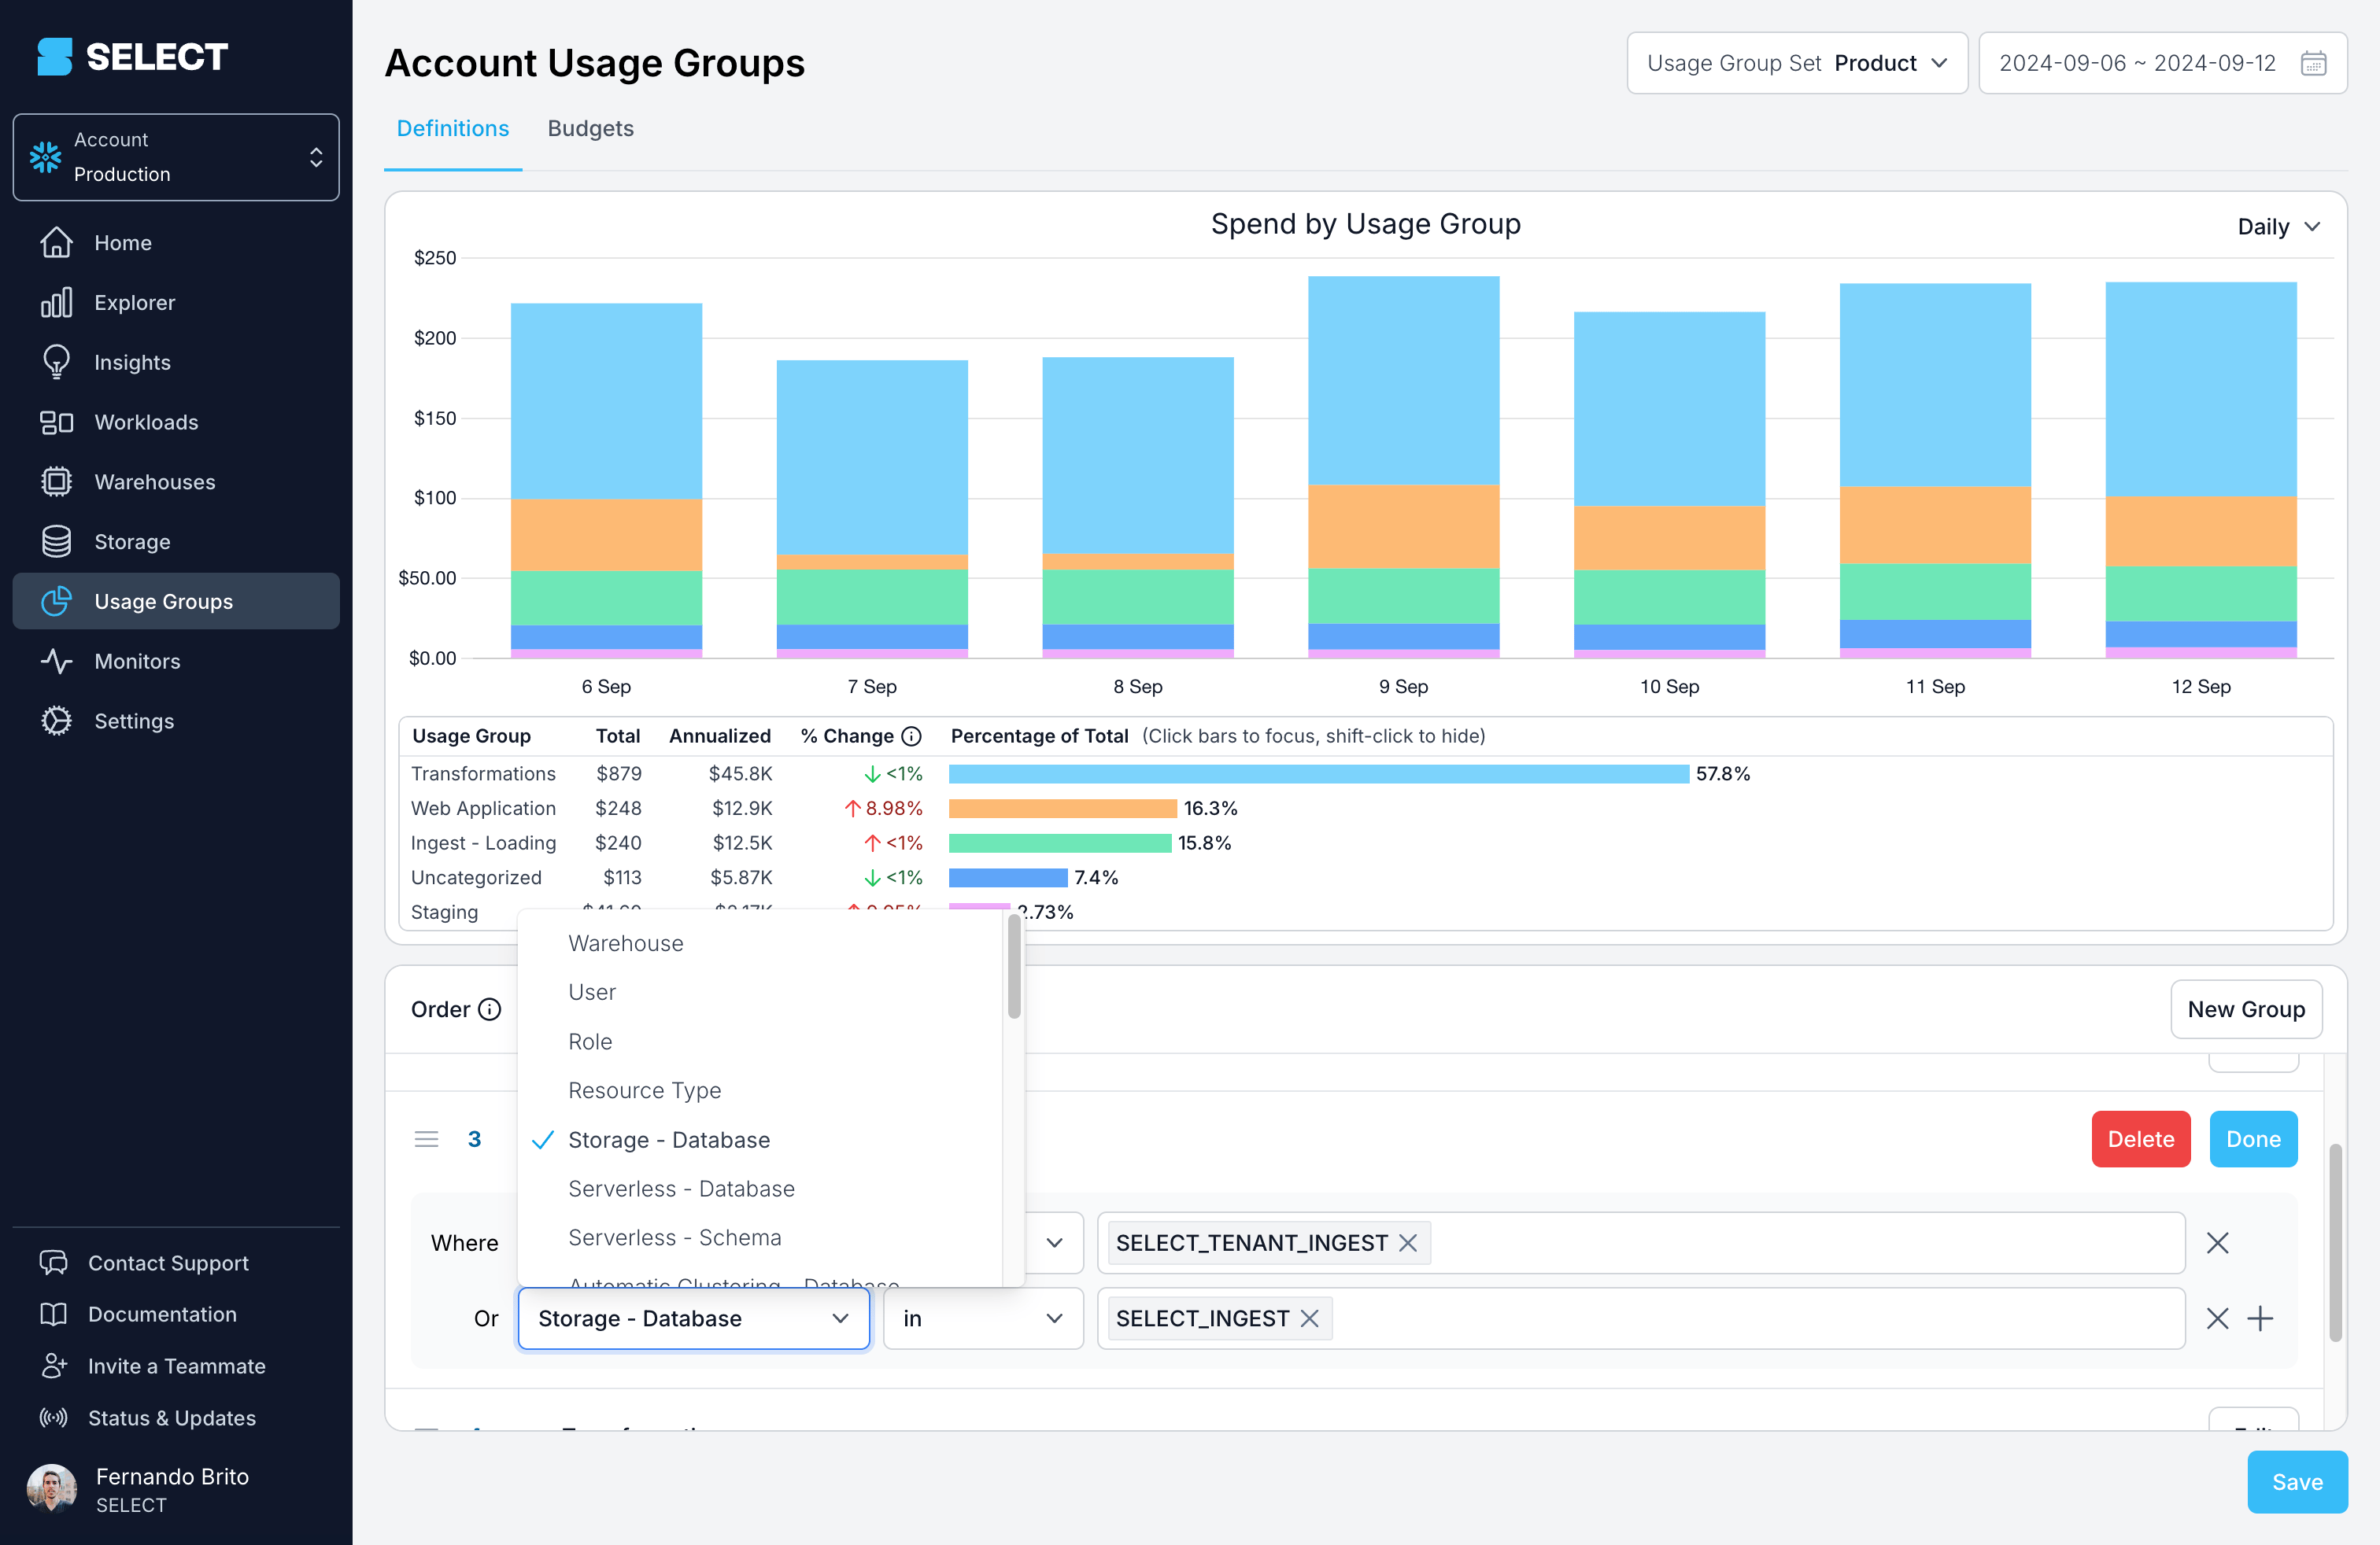Open the 'in' operator dropdown
The width and height of the screenshot is (2380, 1545).
click(x=982, y=1318)
